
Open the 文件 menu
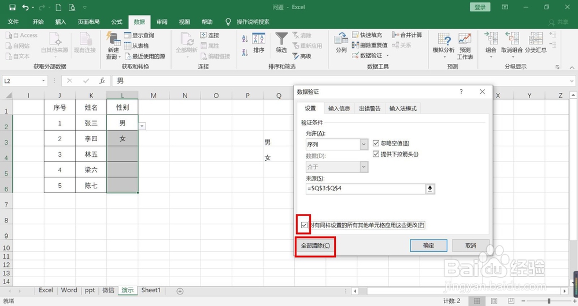tap(13, 22)
